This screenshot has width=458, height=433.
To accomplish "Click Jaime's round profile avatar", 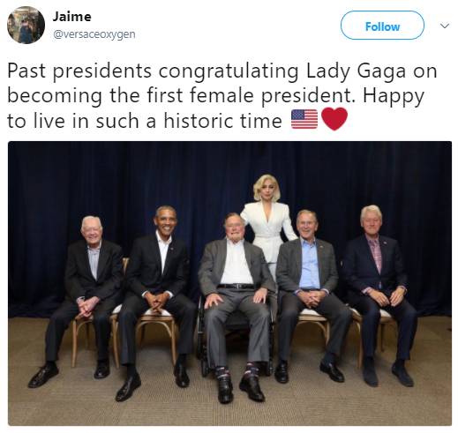I will (26, 26).
